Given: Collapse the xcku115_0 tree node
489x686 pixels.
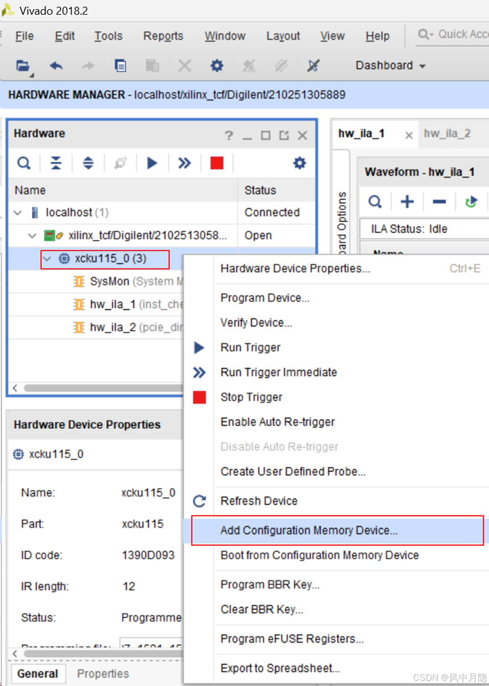Looking at the screenshot, I should [47, 259].
